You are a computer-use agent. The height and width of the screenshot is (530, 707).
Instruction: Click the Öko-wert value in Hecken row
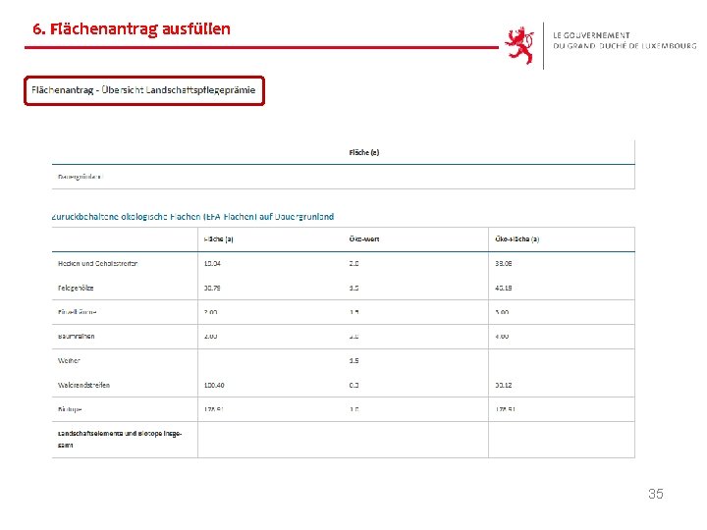point(353,264)
